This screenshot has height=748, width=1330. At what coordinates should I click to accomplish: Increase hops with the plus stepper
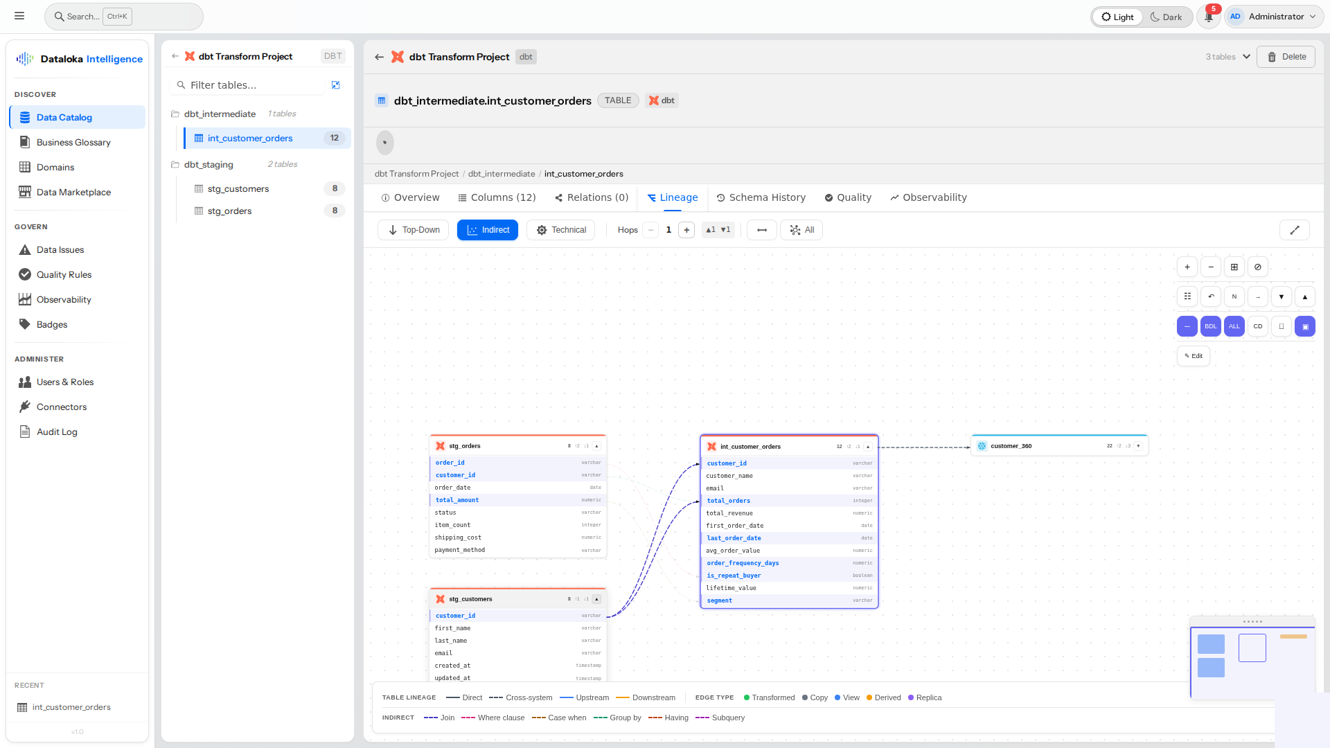tap(686, 230)
